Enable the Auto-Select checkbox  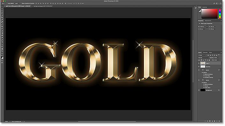point(7,3)
